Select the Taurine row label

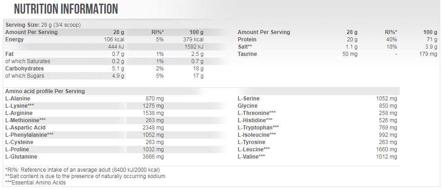pos(247,54)
